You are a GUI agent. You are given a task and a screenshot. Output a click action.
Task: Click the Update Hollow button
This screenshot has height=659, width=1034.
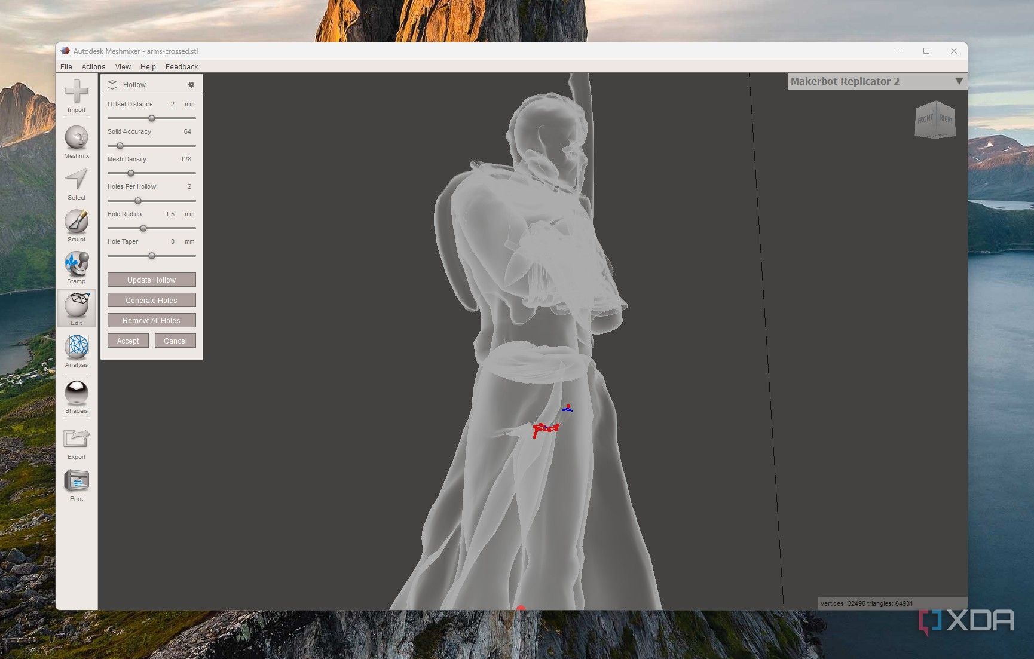151,280
